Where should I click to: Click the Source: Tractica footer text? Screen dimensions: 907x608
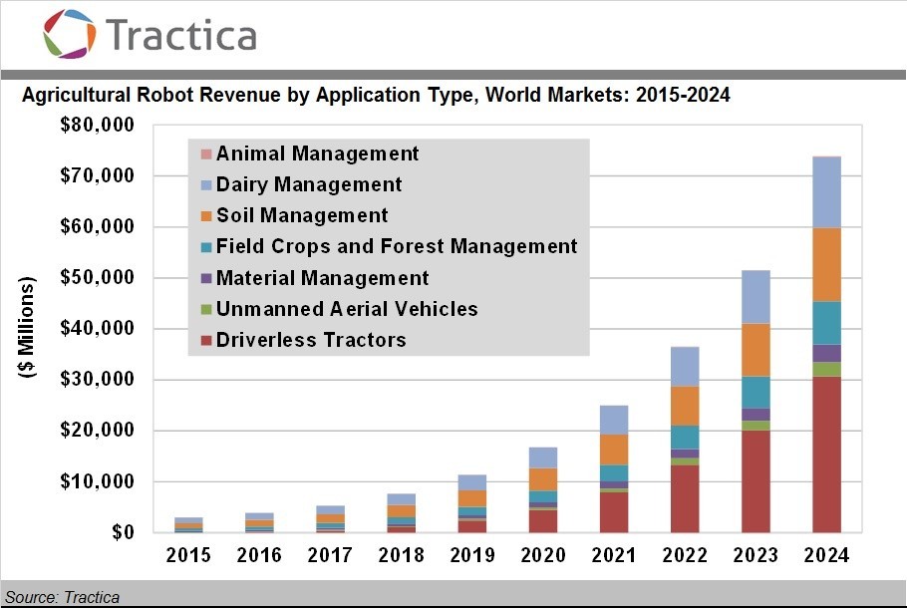(62, 597)
